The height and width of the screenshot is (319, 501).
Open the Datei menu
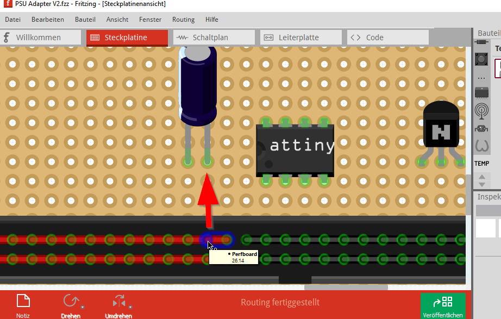pyautogui.click(x=13, y=20)
